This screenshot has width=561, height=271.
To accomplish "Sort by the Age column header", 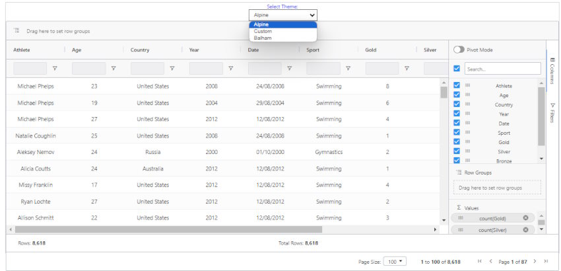I will pos(77,50).
